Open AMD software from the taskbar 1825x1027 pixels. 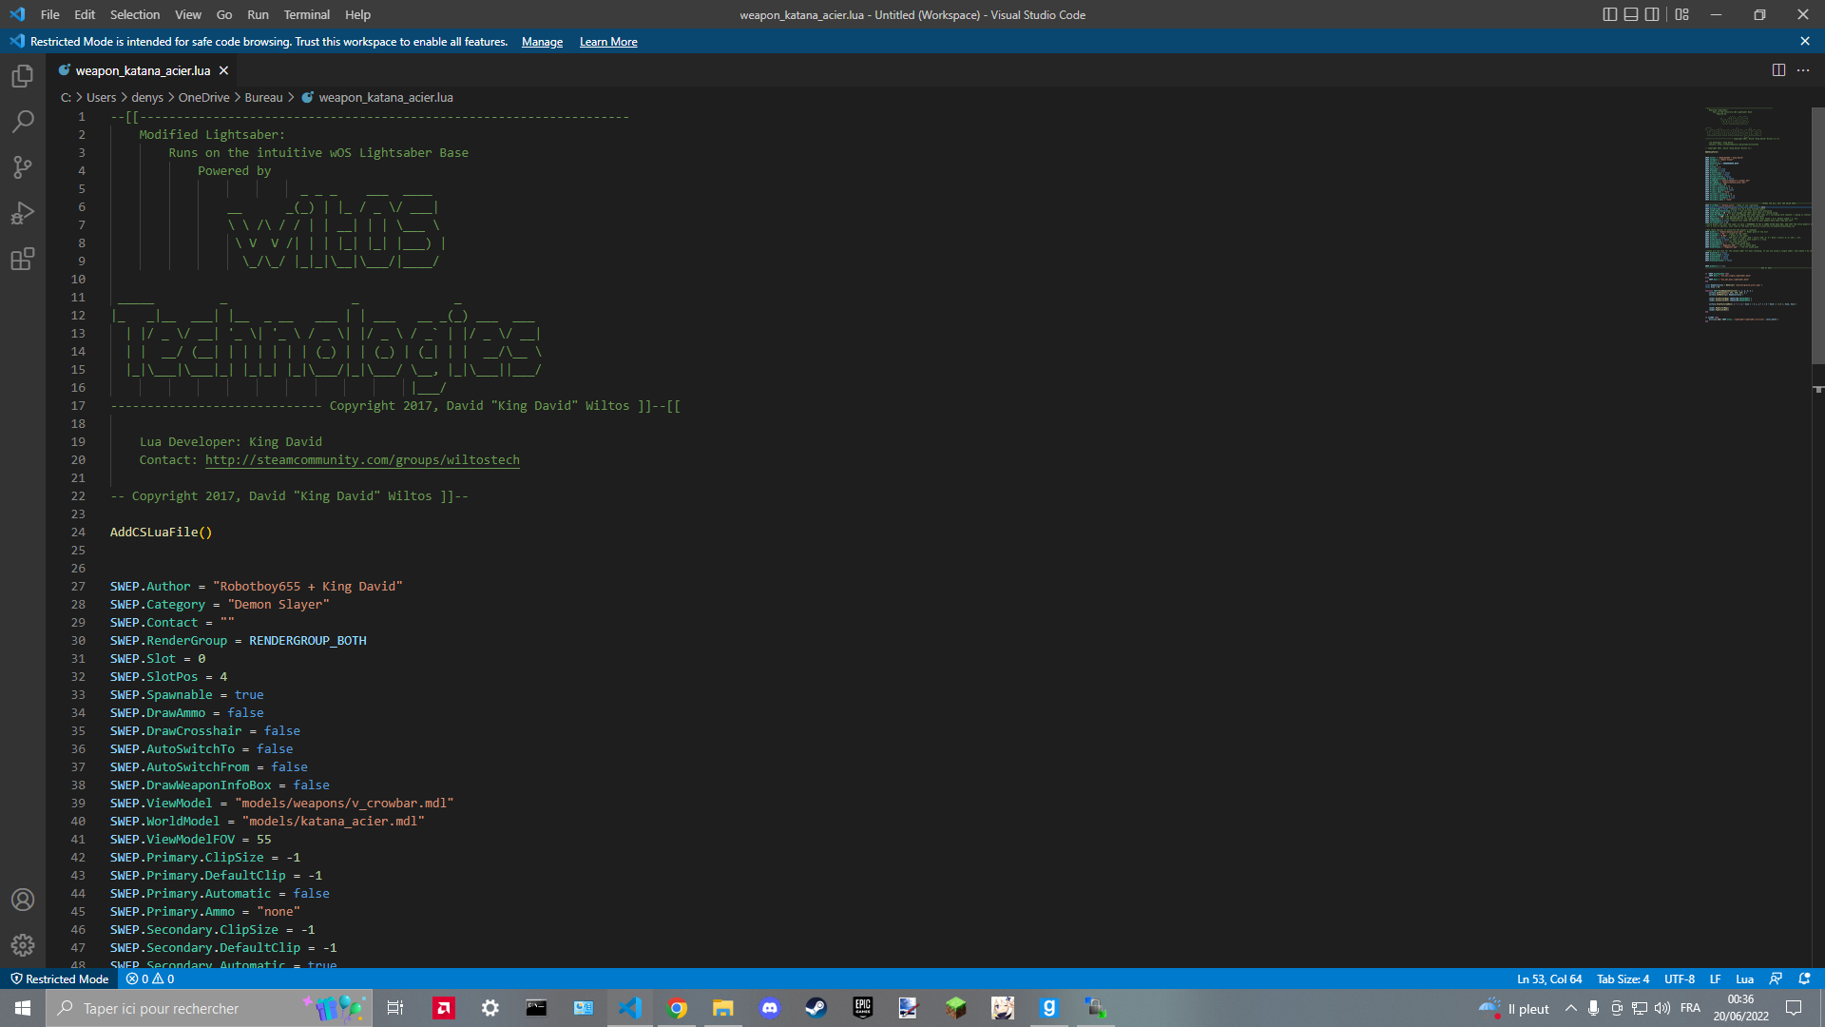444,1008
